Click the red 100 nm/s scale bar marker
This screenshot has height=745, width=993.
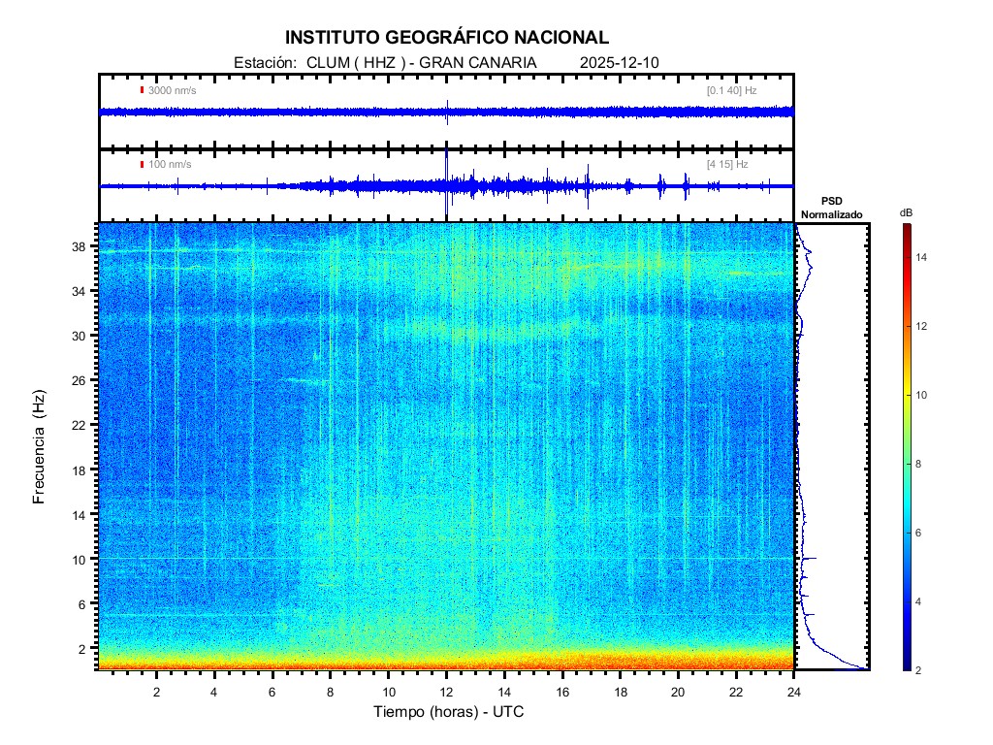coord(143,164)
